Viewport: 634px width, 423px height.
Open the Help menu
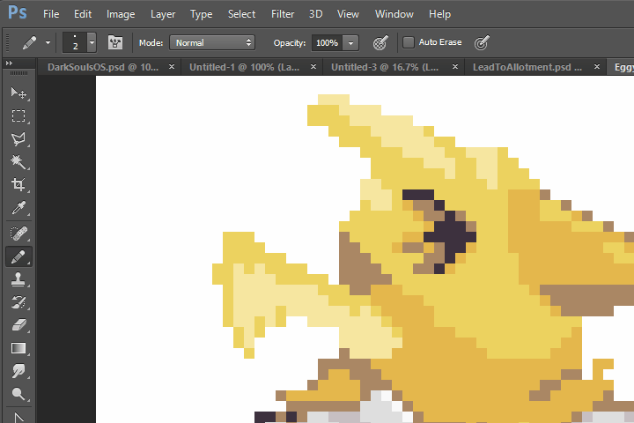pyautogui.click(x=439, y=14)
